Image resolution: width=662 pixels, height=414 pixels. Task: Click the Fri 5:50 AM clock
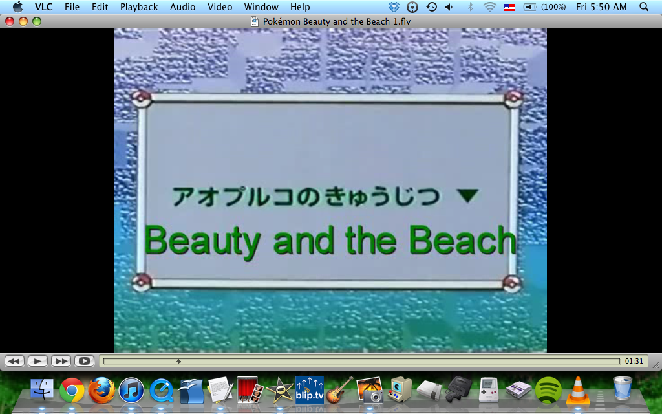pos(601,6)
